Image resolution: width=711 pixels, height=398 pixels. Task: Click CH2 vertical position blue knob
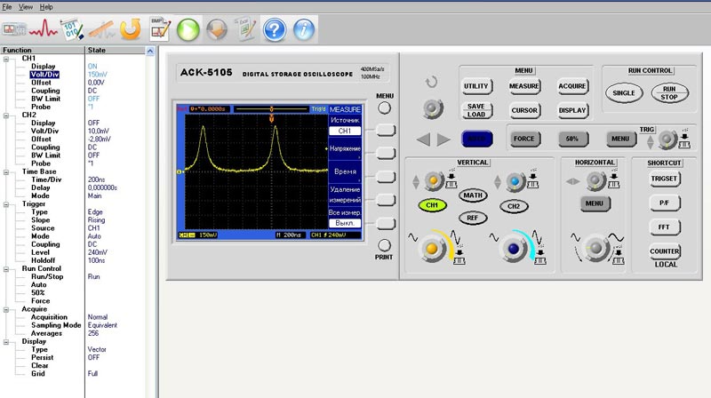coord(515,181)
